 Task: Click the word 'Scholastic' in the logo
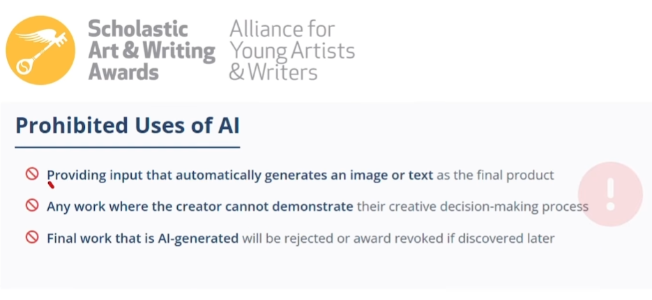[x=138, y=29]
